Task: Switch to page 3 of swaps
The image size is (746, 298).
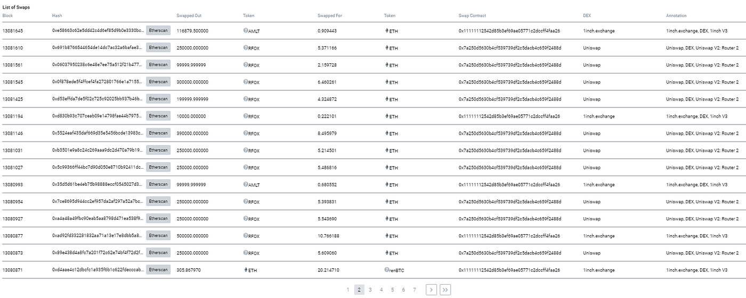Action: tap(370, 289)
